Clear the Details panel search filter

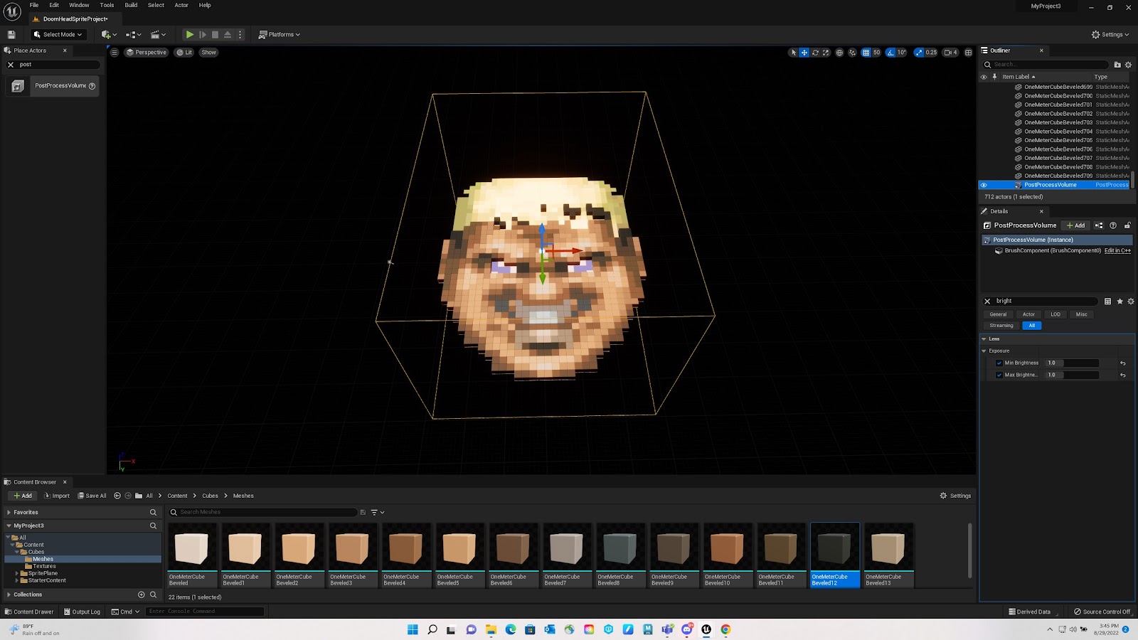pos(987,302)
